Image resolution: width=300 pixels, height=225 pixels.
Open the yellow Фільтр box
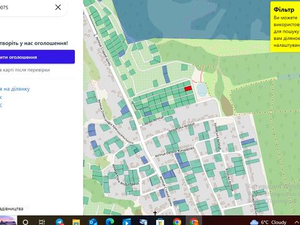pos(285,26)
